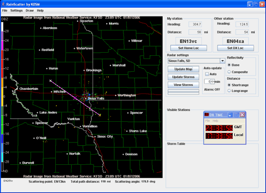Image resolution: width=266 pixels, height=193 pixels.
Task: Select Base reflectivity radio button
Action: pos(229,65)
